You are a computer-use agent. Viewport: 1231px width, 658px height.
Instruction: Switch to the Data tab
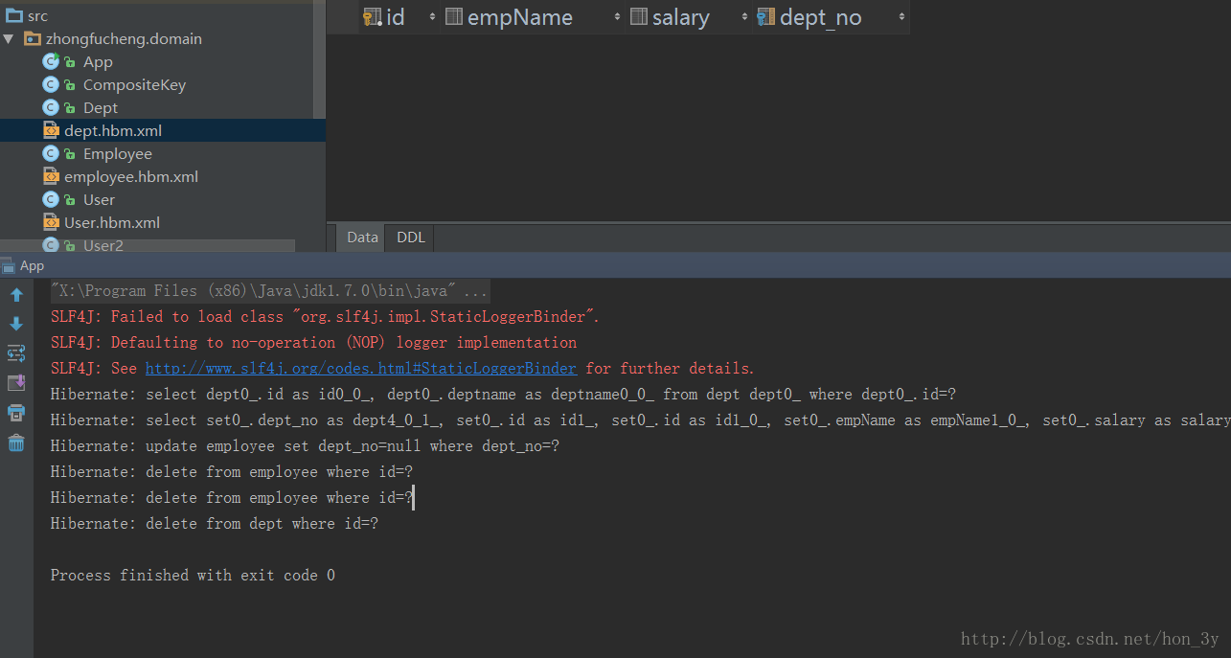tap(362, 238)
